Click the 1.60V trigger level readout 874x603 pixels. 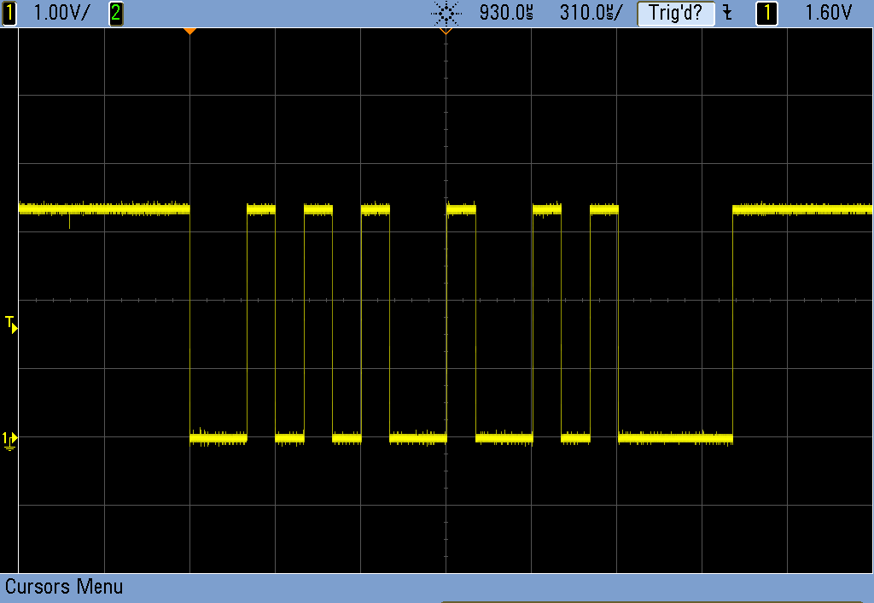(829, 13)
